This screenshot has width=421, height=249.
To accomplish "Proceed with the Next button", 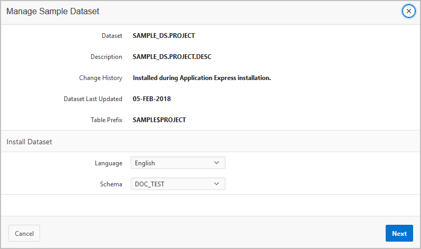I will pos(399,233).
